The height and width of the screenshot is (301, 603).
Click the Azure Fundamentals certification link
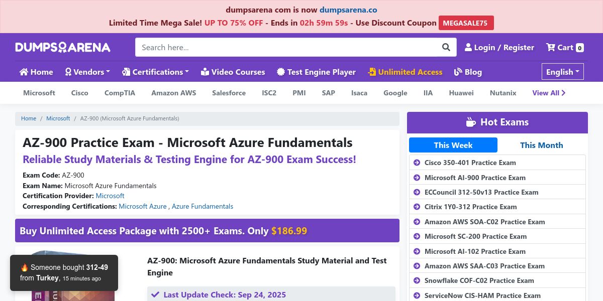click(x=203, y=206)
